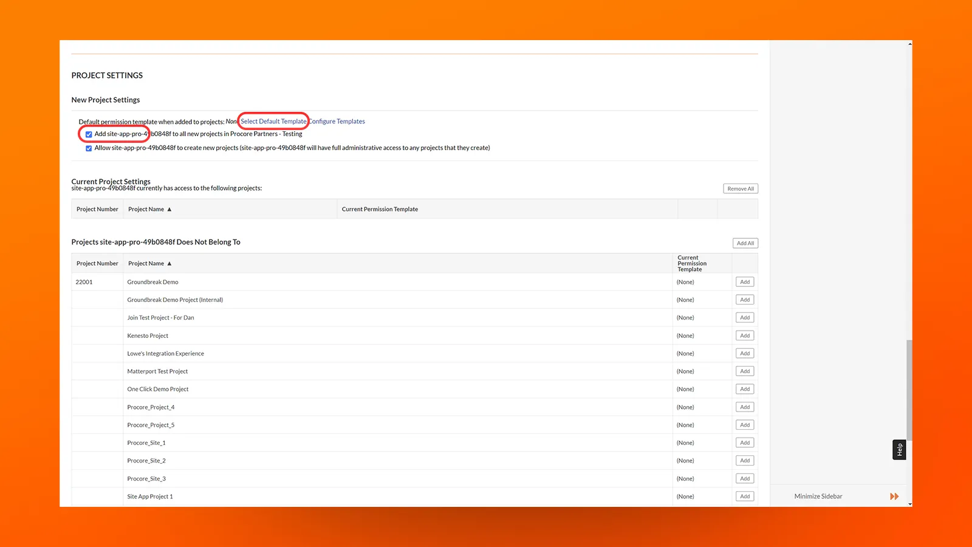Open the Select Default Template link
972x547 pixels.
point(273,121)
